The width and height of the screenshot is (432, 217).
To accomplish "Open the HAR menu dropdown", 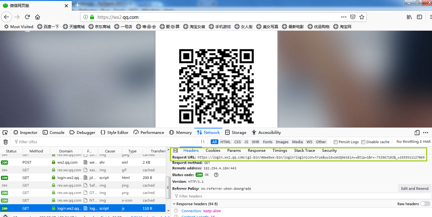I will pyautogui.click(x=427, y=142).
